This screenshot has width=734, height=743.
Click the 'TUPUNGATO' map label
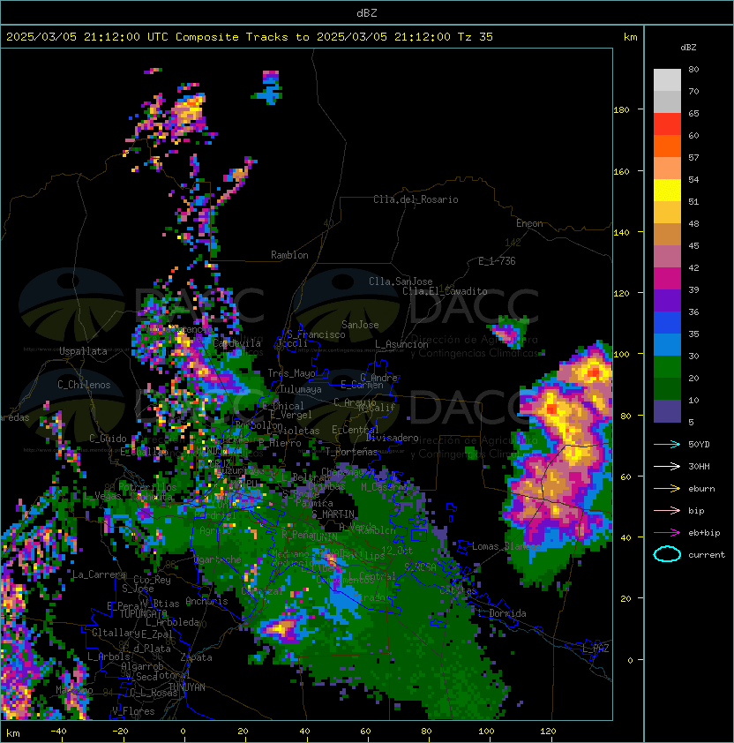[144, 613]
